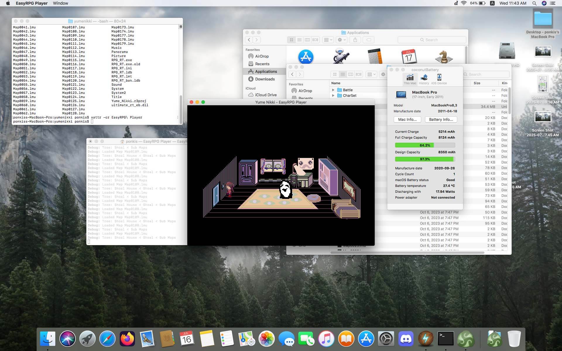Open the Apple menu
The width and height of the screenshot is (562, 351).
coord(8,3)
